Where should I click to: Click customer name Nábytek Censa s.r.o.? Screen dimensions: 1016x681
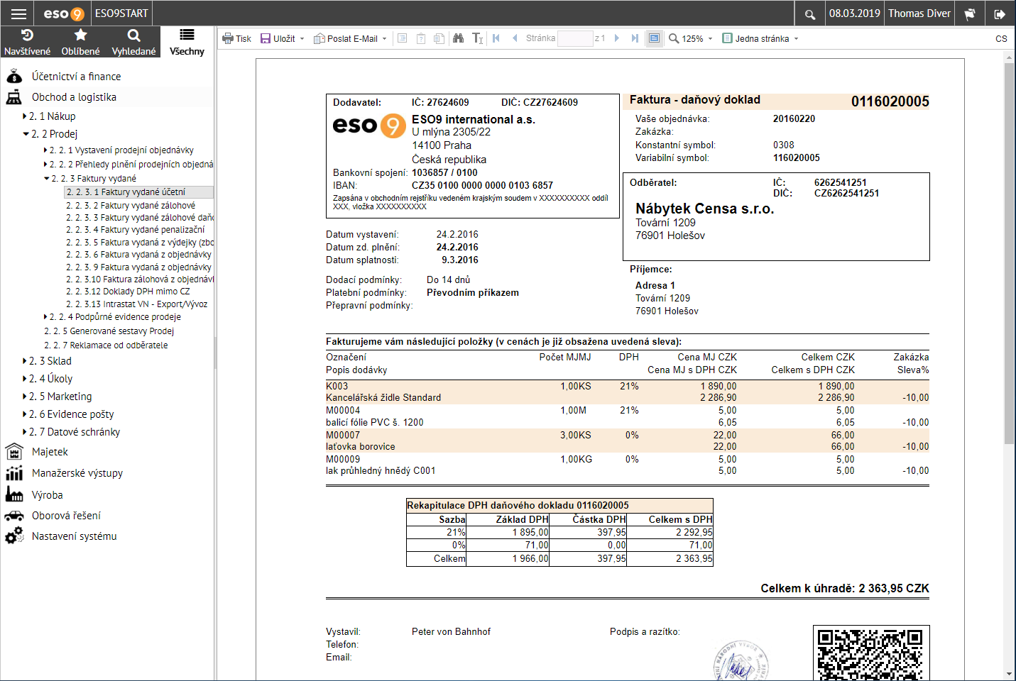(x=705, y=209)
